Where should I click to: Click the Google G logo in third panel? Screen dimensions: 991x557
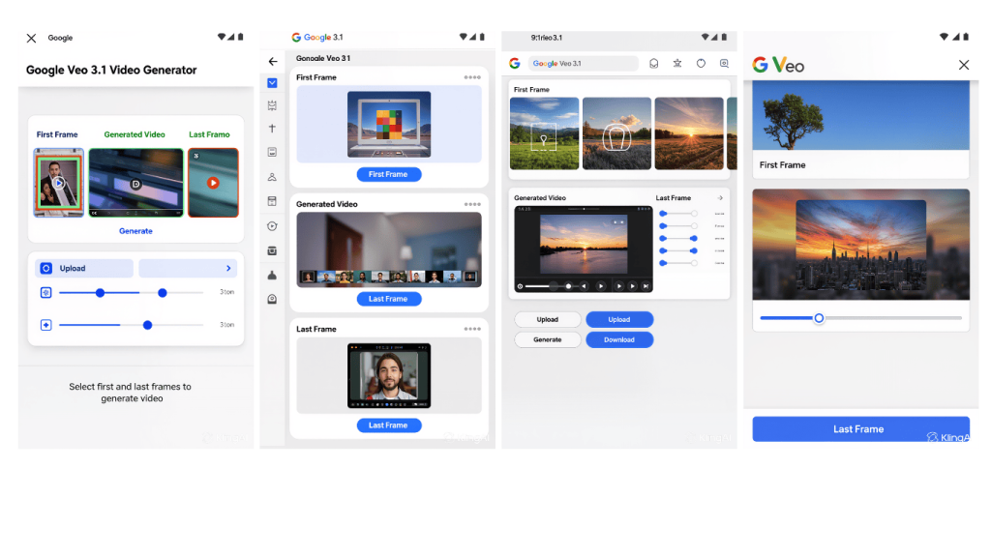[514, 63]
